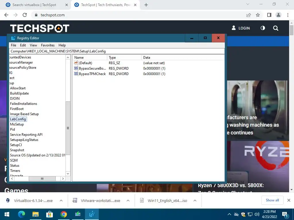Viewport: 294px width, 220px height.
Task: Open the Edit menu in Registry Editor
Action: coord(23,45)
